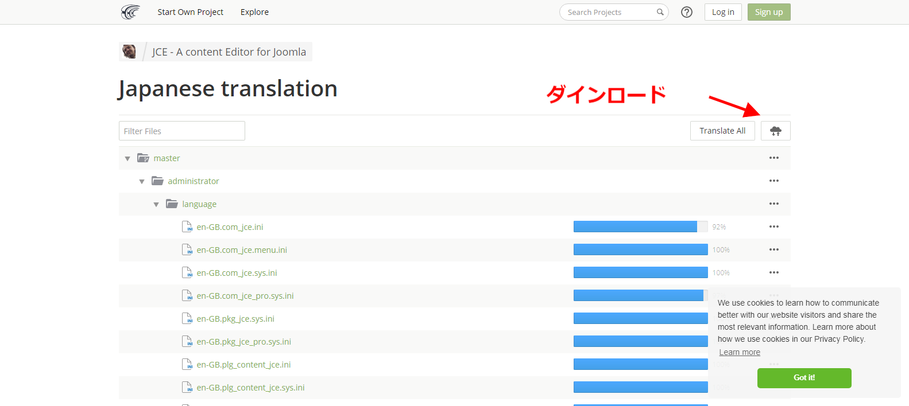909x406 pixels.
Task: Open file en-GB.pkg_jce_pro.sys.ini
Action: point(244,342)
